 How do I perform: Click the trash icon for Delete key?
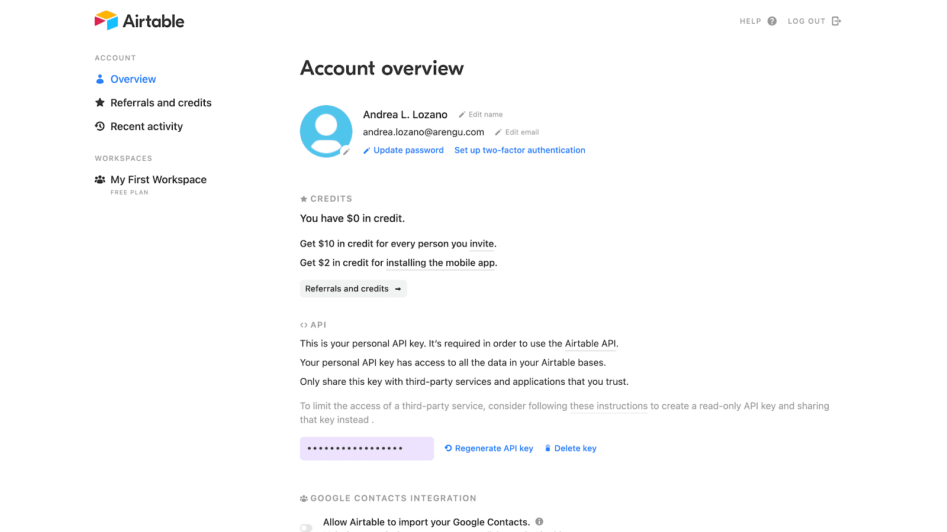[x=548, y=448]
